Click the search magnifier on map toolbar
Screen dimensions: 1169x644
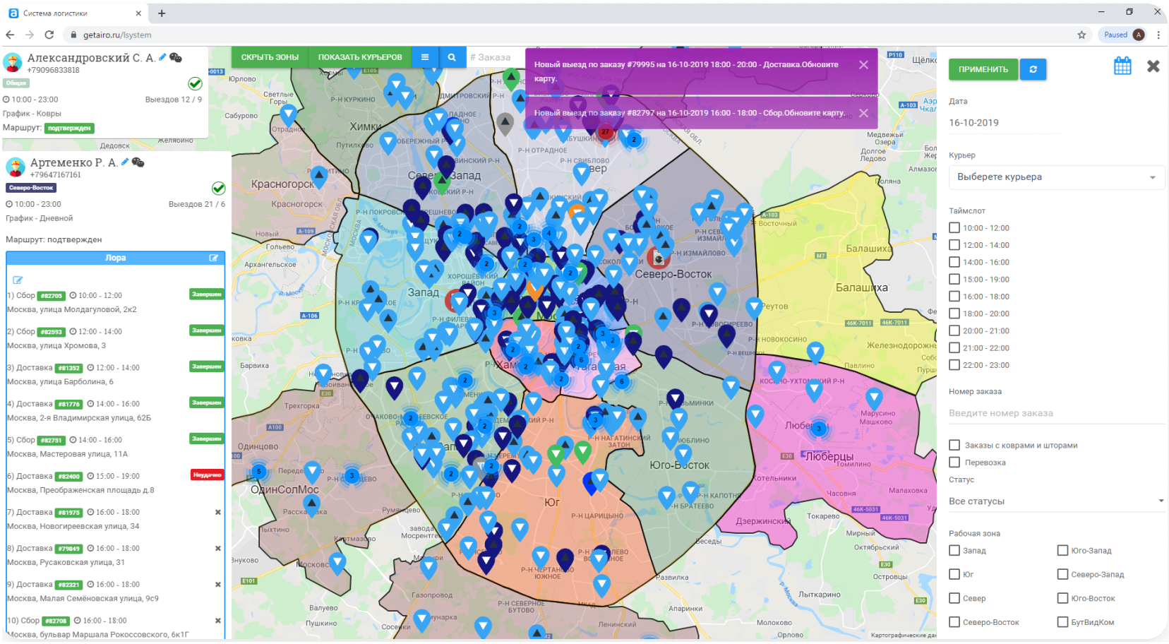click(452, 57)
